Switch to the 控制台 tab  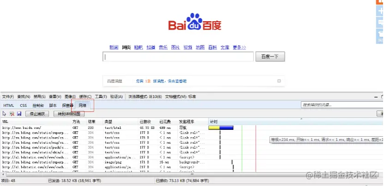click(38, 105)
